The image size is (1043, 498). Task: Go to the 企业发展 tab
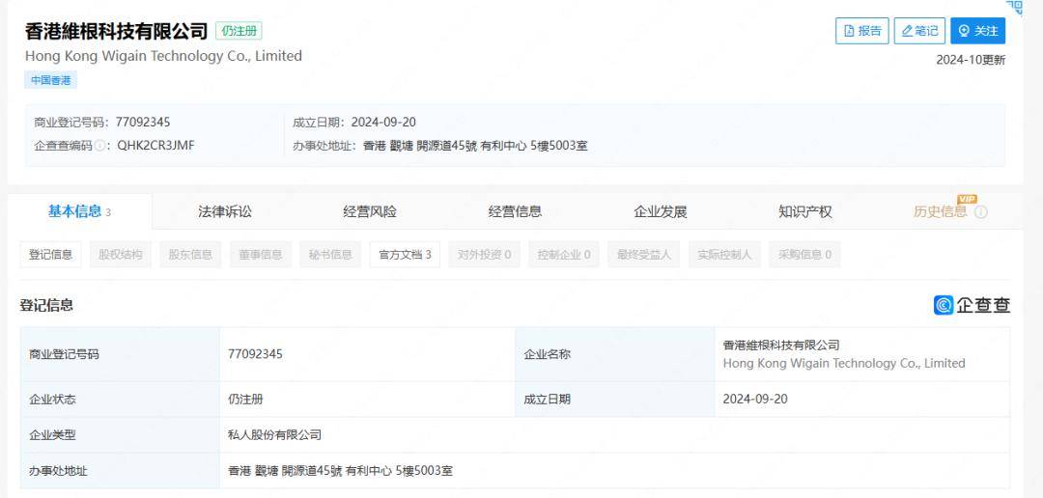point(660,211)
